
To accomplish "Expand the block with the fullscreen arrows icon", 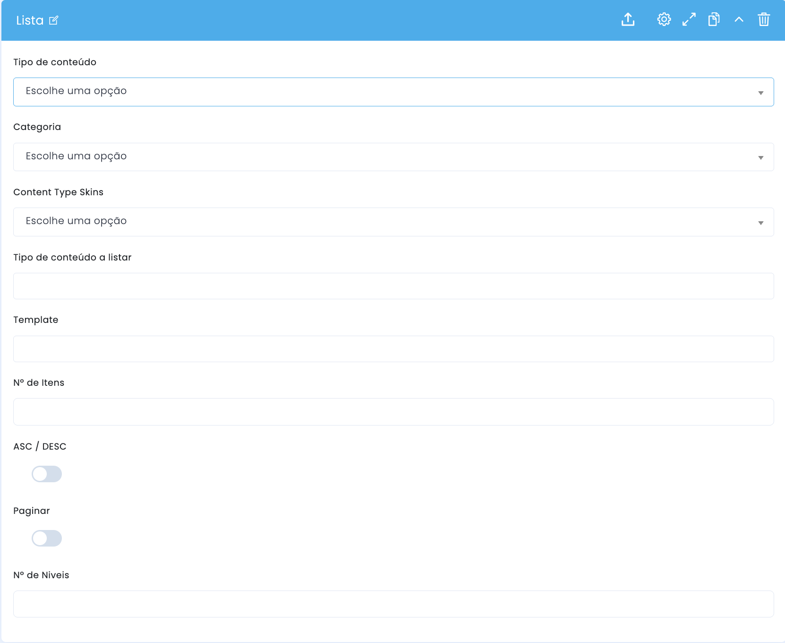I will click(689, 20).
